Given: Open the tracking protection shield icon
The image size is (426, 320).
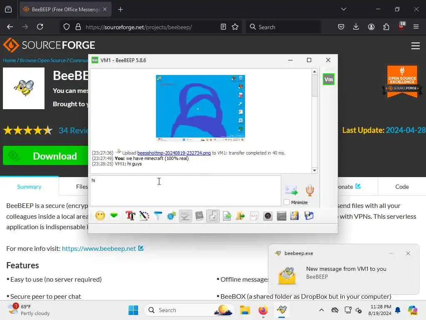Looking at the screenshot, I should [67, 27].
